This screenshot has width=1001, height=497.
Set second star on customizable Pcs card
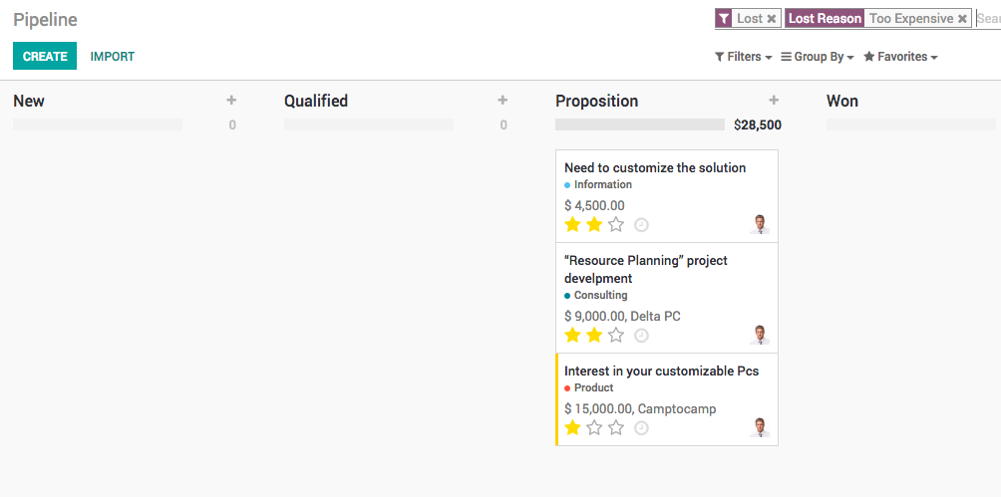594,428
